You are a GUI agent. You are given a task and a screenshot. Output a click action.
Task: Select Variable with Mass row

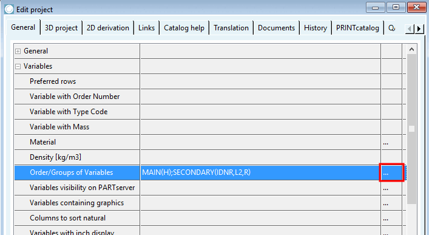[77, 127]
